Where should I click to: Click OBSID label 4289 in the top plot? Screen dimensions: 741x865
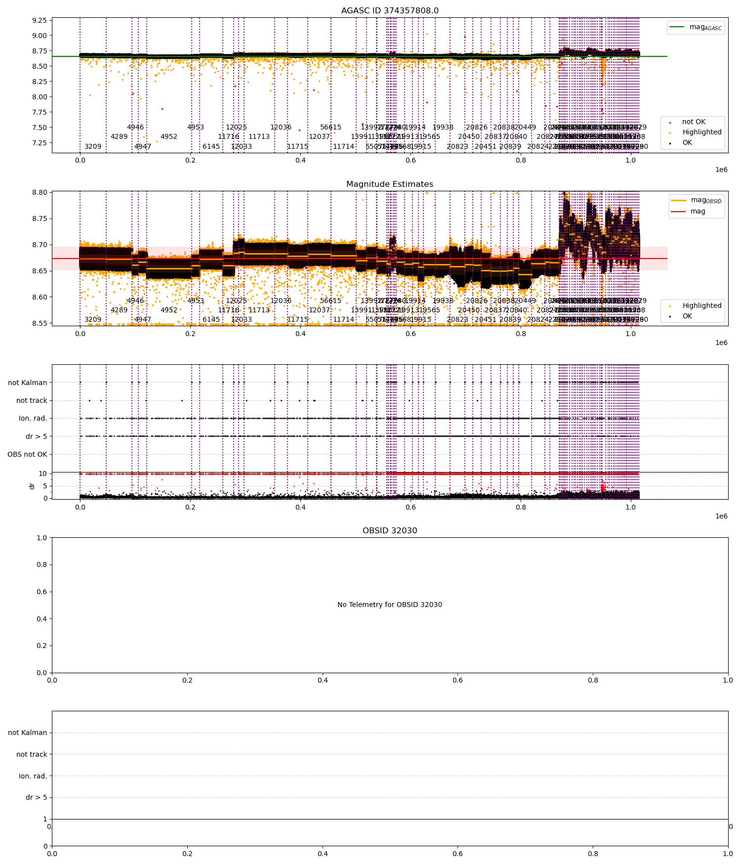pyautogui.click(x=119, y=137)
